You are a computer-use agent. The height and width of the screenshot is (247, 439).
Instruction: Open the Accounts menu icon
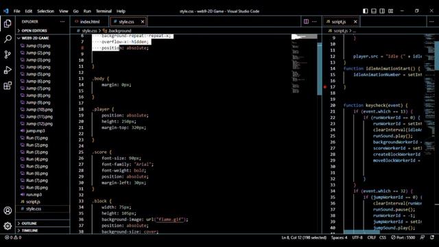8,211
